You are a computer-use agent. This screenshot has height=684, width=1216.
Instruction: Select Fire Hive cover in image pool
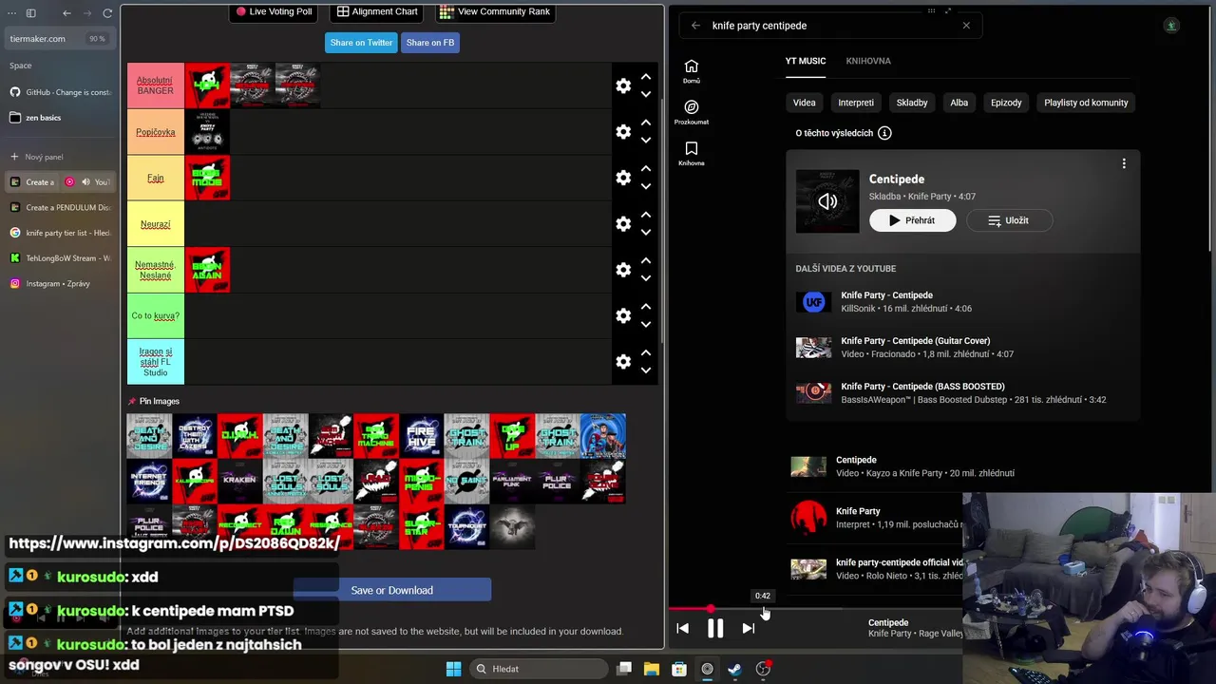click(422, 436)
